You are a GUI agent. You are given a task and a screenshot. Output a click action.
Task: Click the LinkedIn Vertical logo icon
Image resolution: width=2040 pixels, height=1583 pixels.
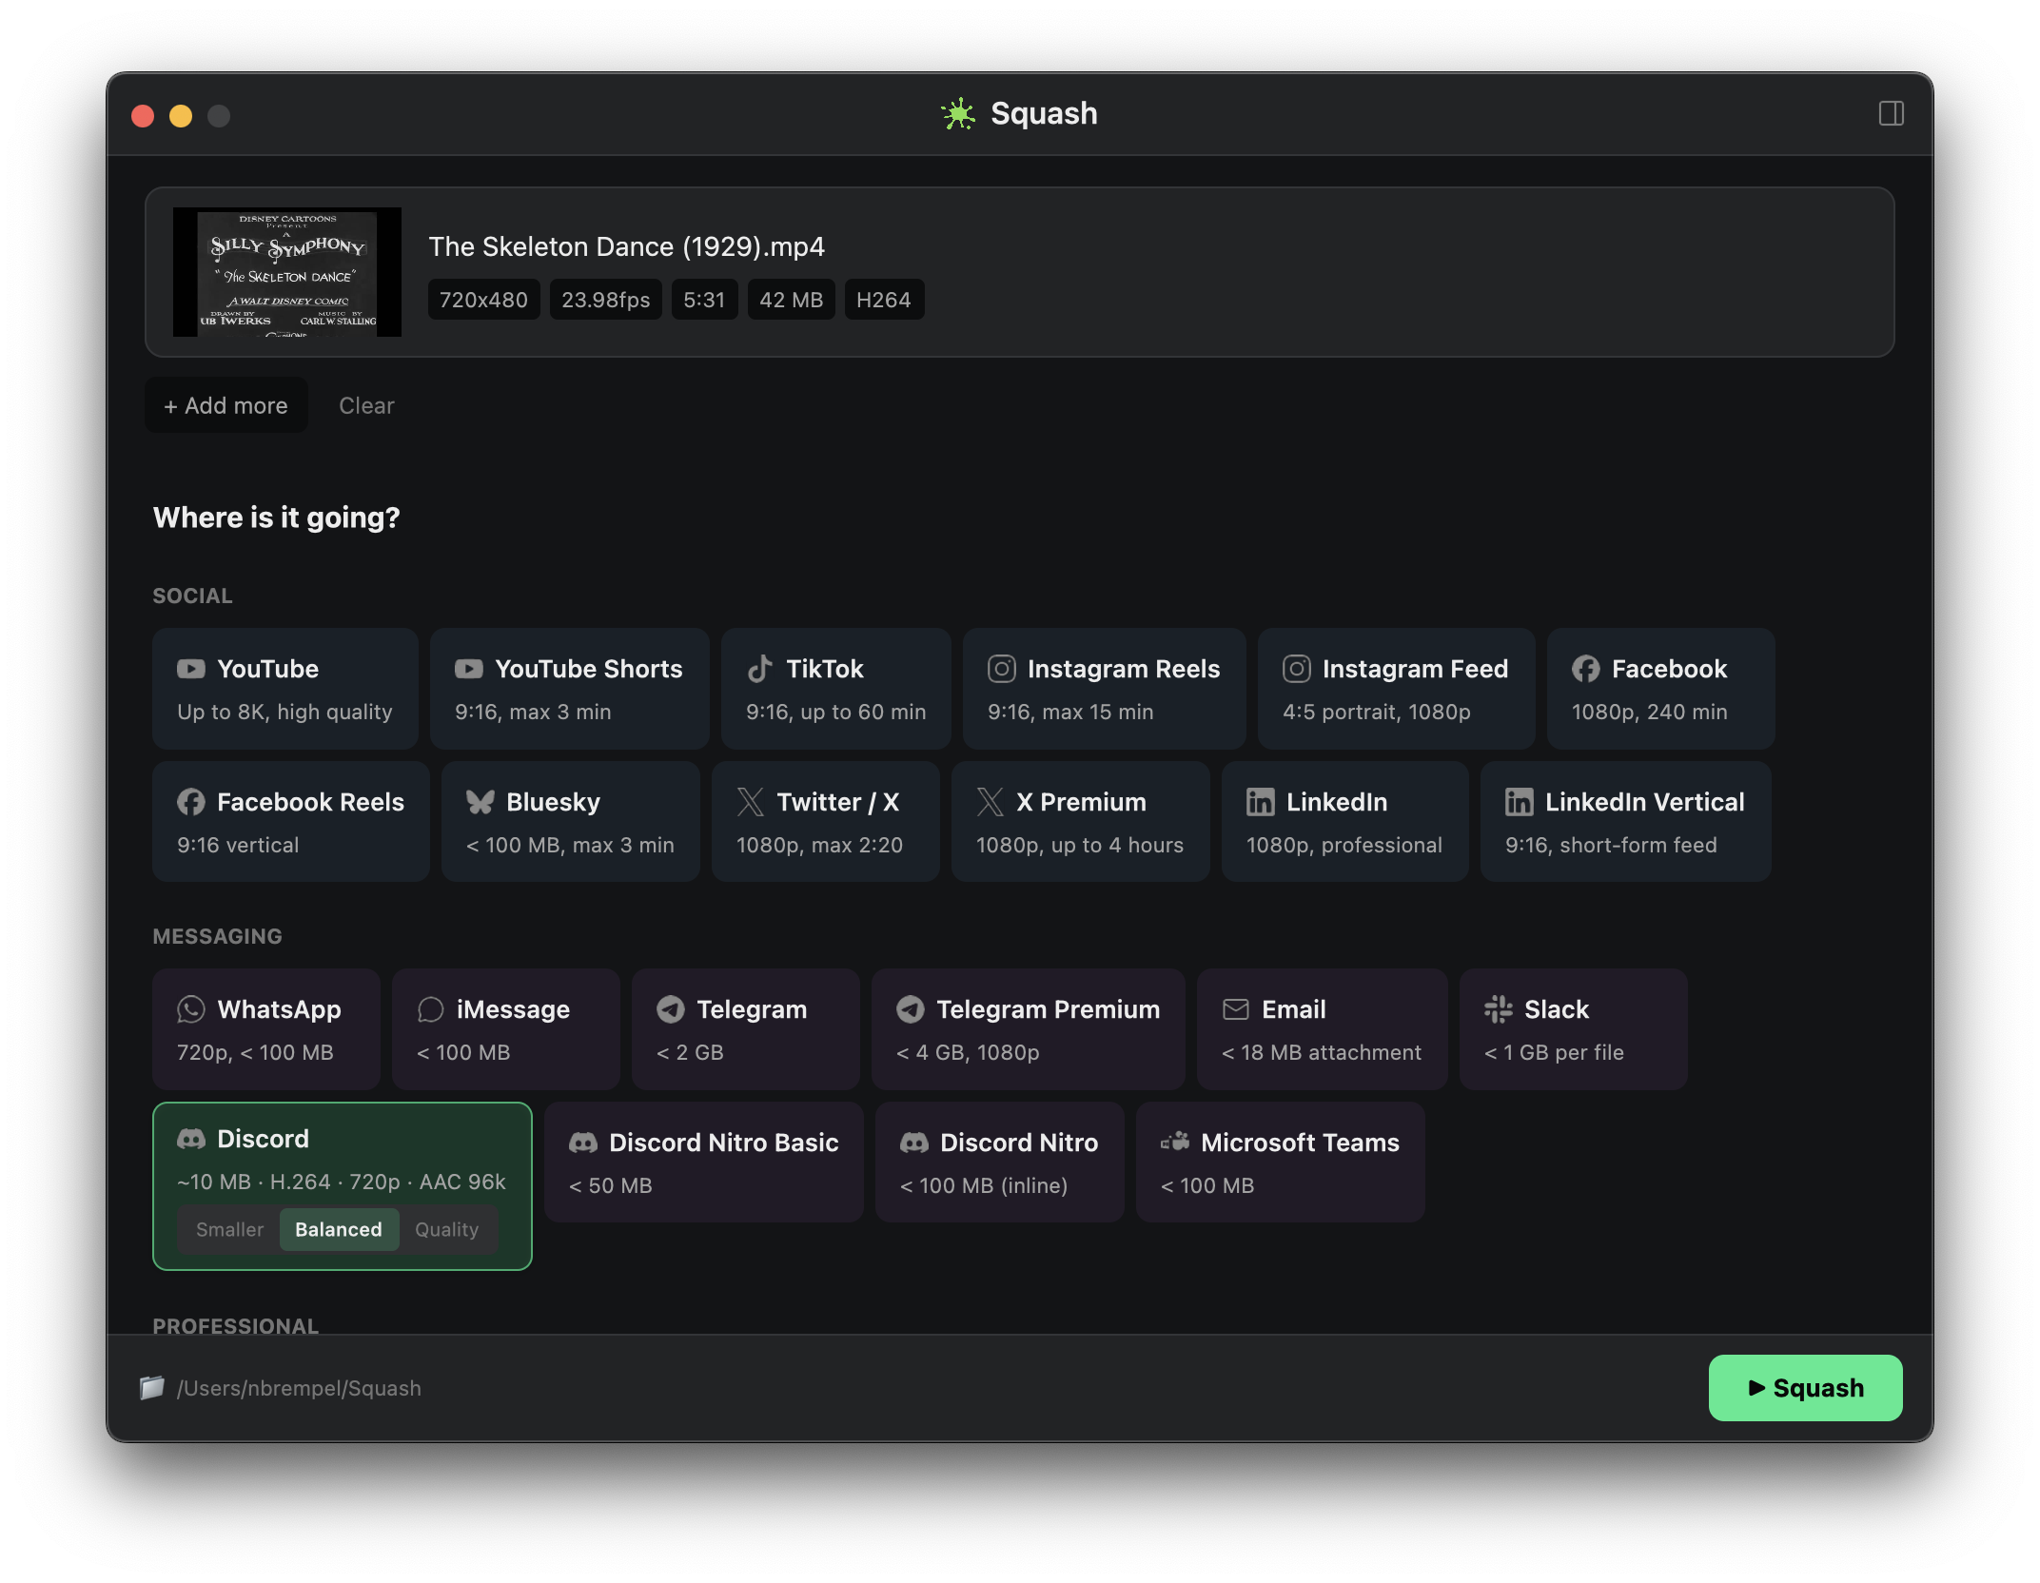tap(1519, 802)
